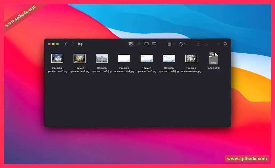
Task: Go back with the left arrow
Action: click(66, 44)
